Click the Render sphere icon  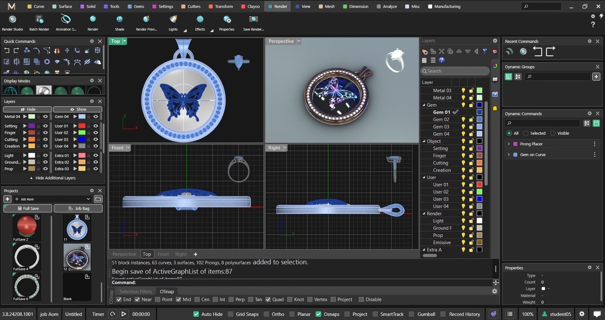(x=93, y=19)
